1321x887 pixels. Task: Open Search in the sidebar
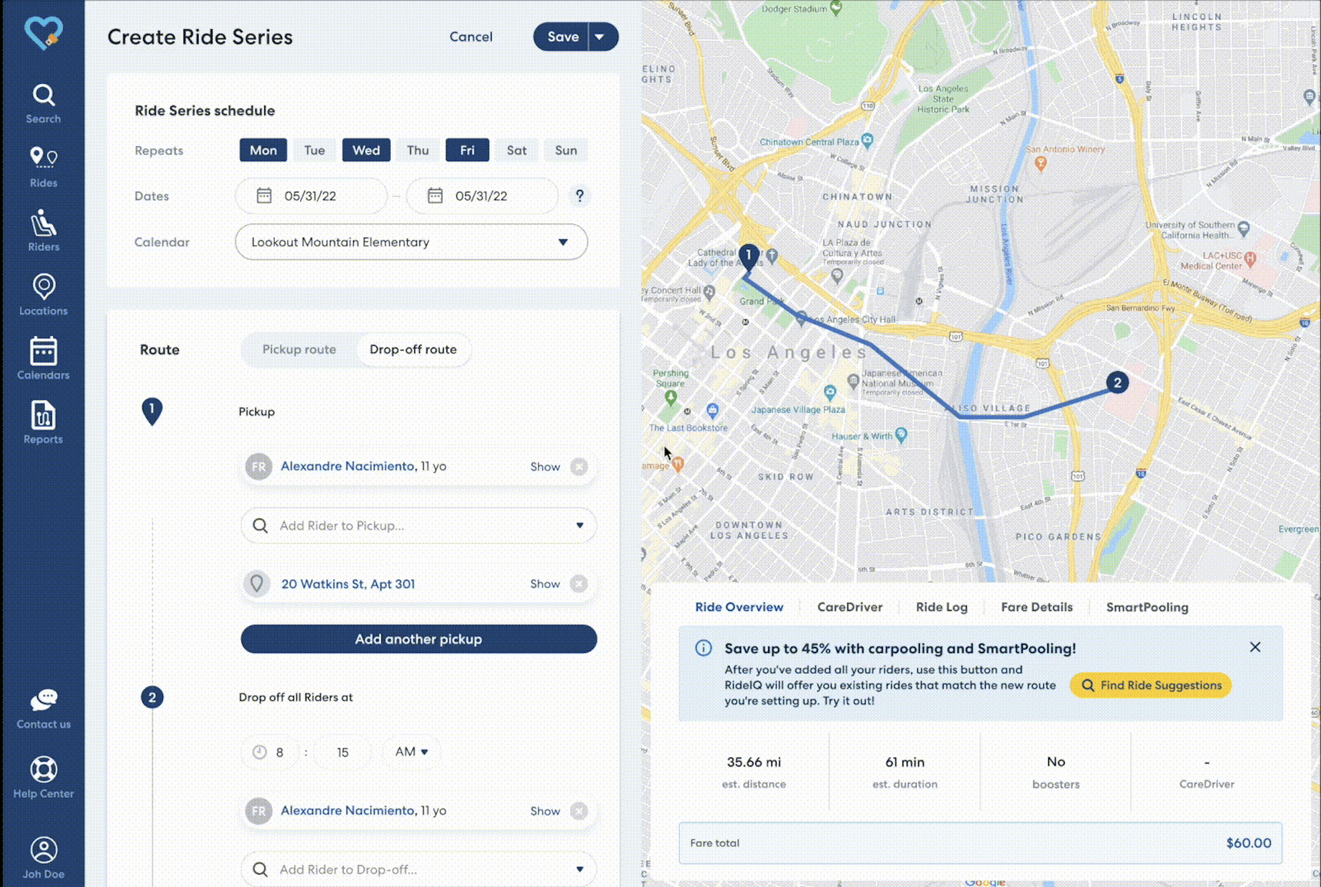pyautogui.click(x=43, y=104)
